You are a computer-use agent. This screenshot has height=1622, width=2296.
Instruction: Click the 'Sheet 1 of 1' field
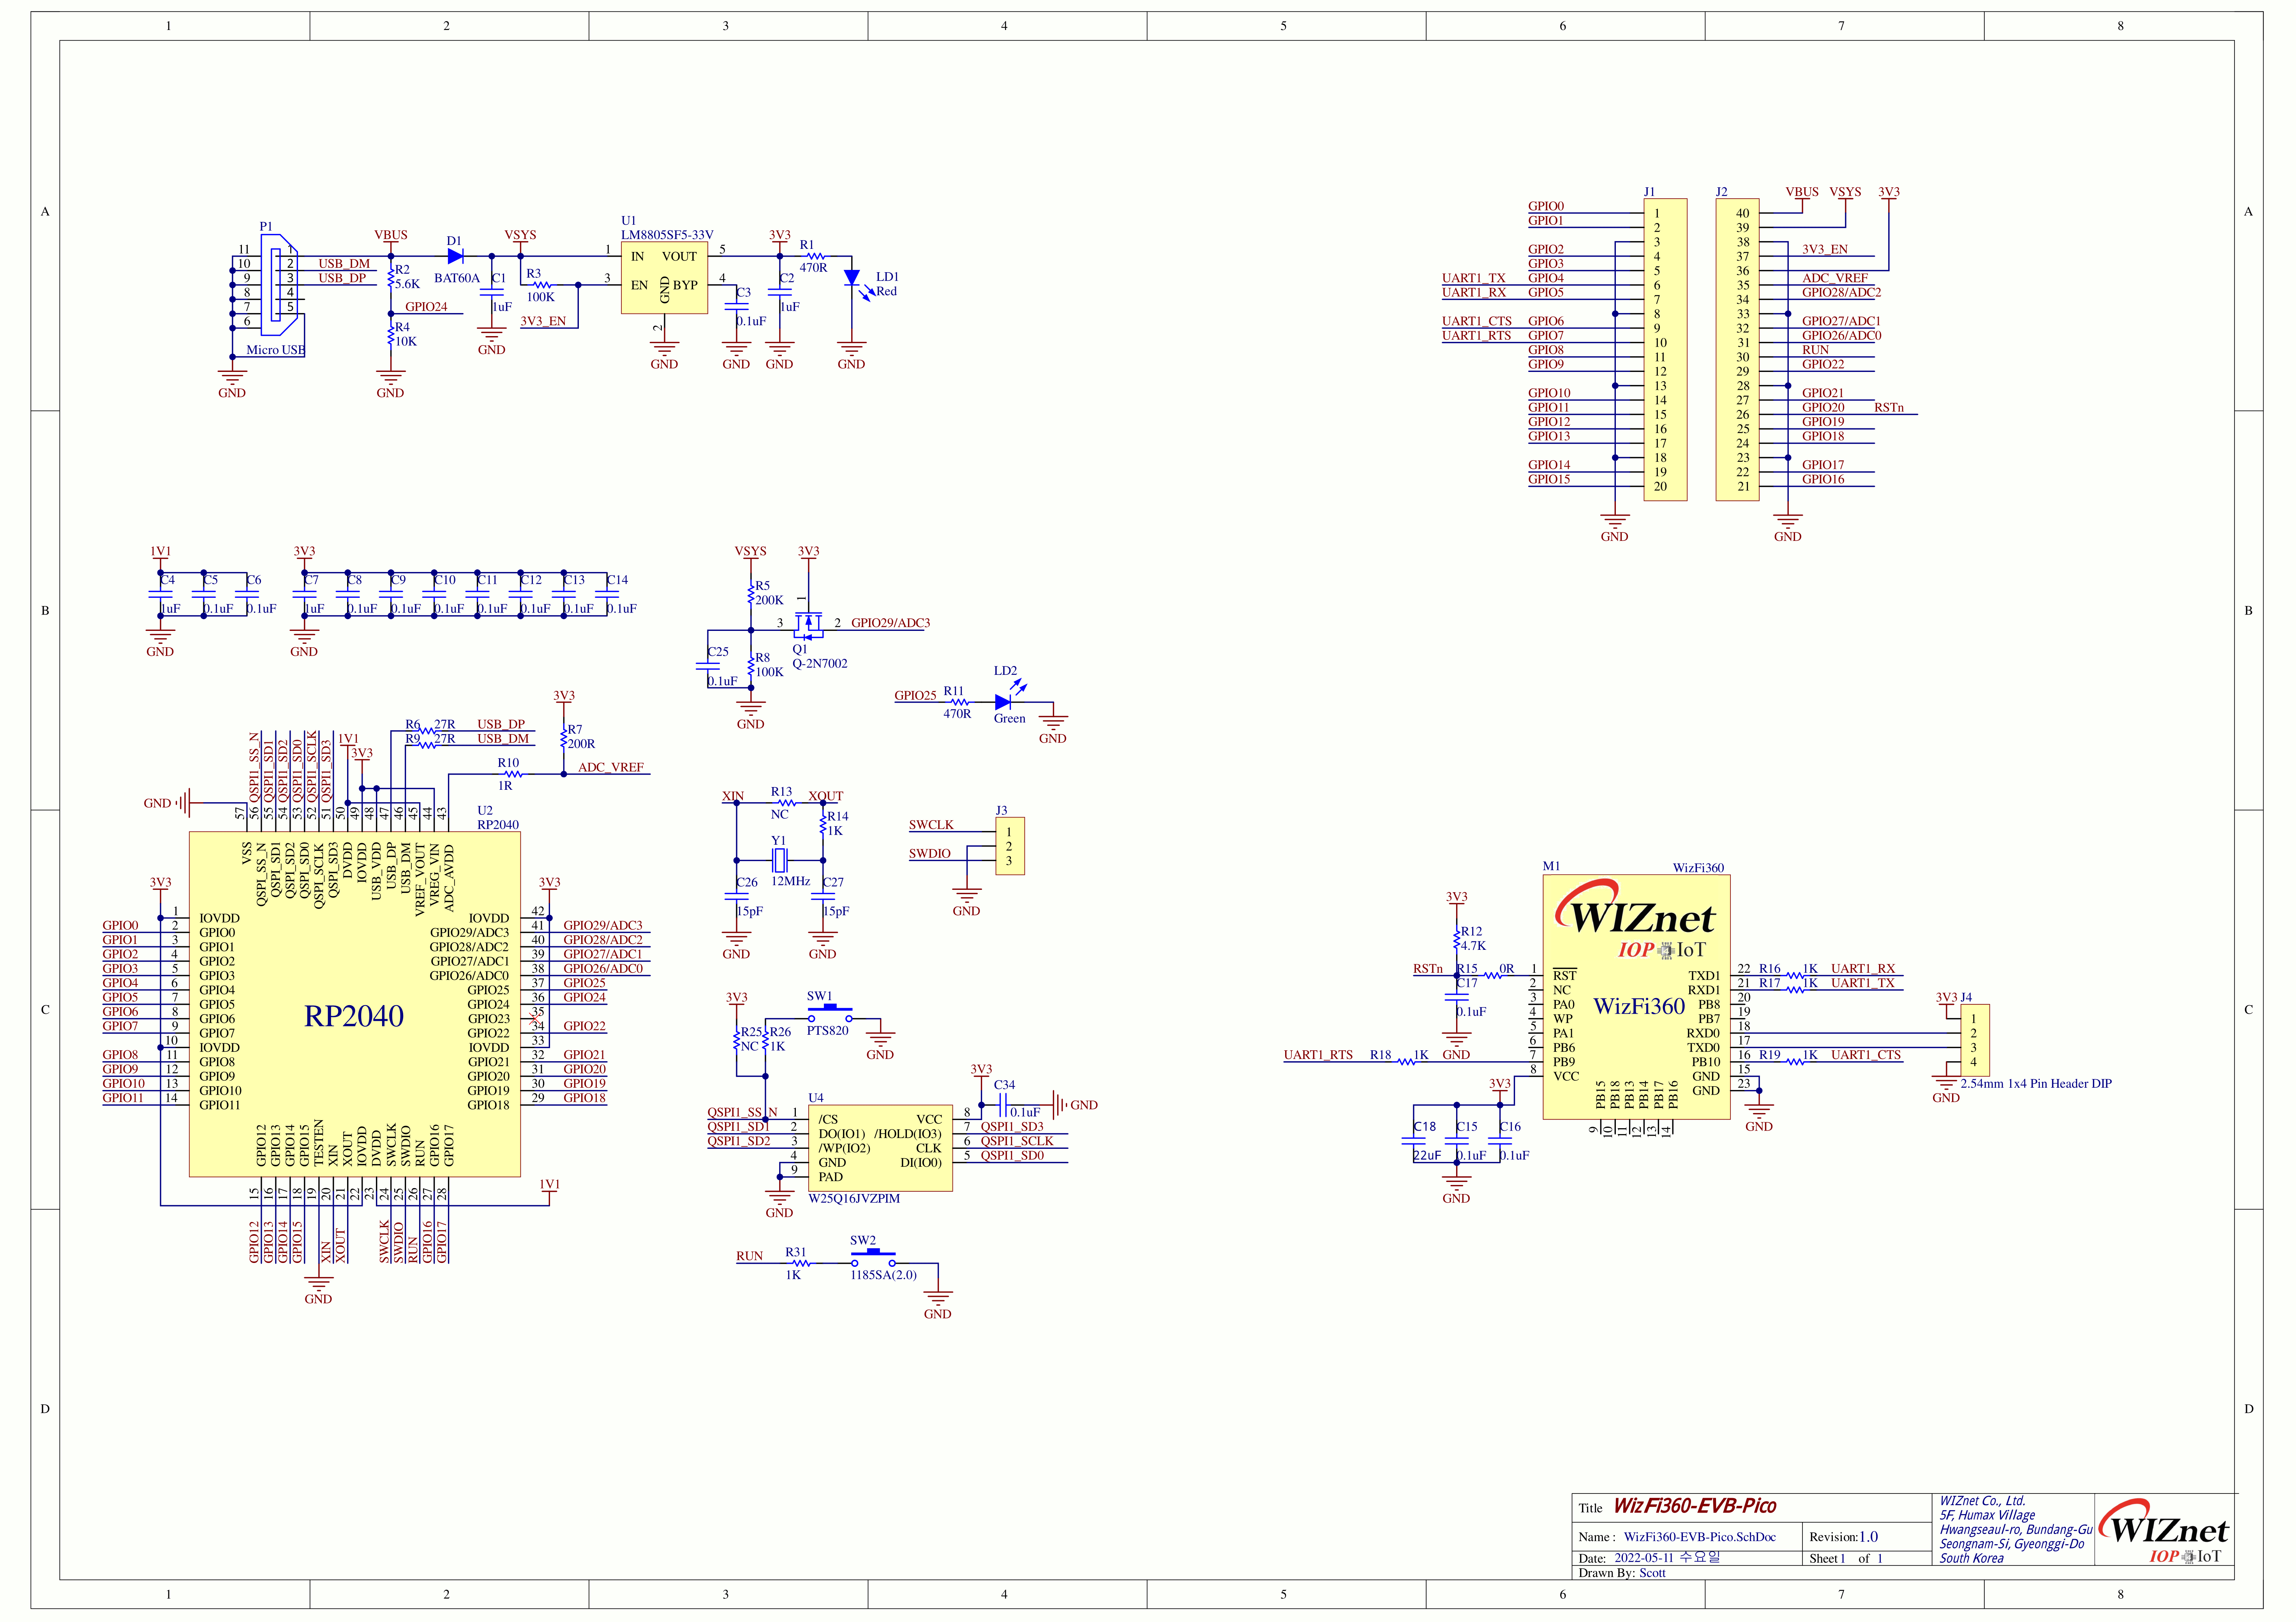pos(1846,1558)
